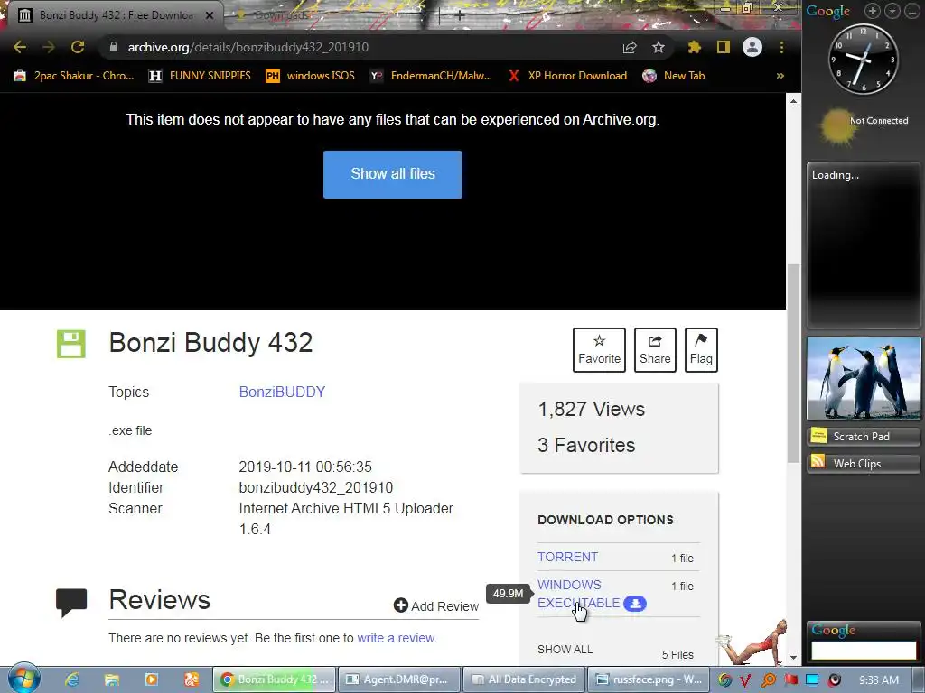Open the Windows Start orb
This screenshot has height=693, width=925.
coord(23,679)
